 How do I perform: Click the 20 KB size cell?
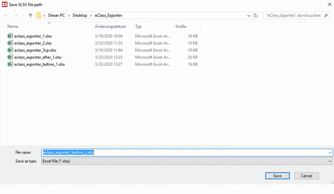pos(192,57)
